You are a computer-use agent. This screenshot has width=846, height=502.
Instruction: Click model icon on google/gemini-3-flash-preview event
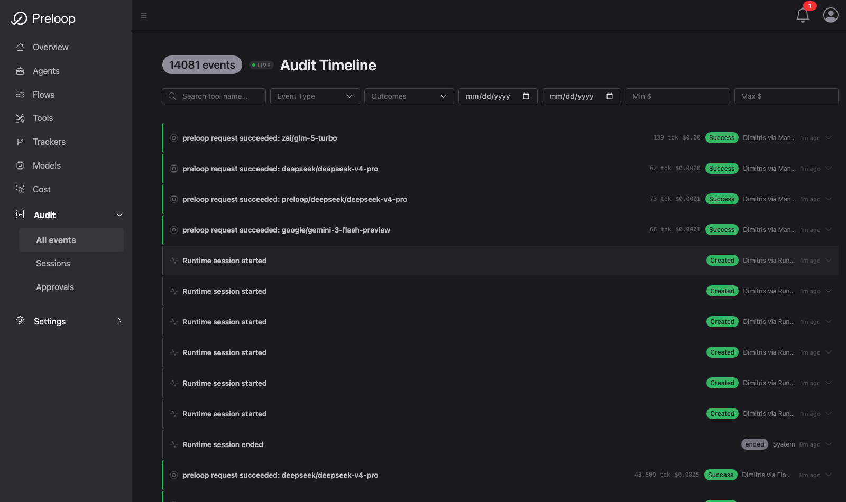click(173, 230)
